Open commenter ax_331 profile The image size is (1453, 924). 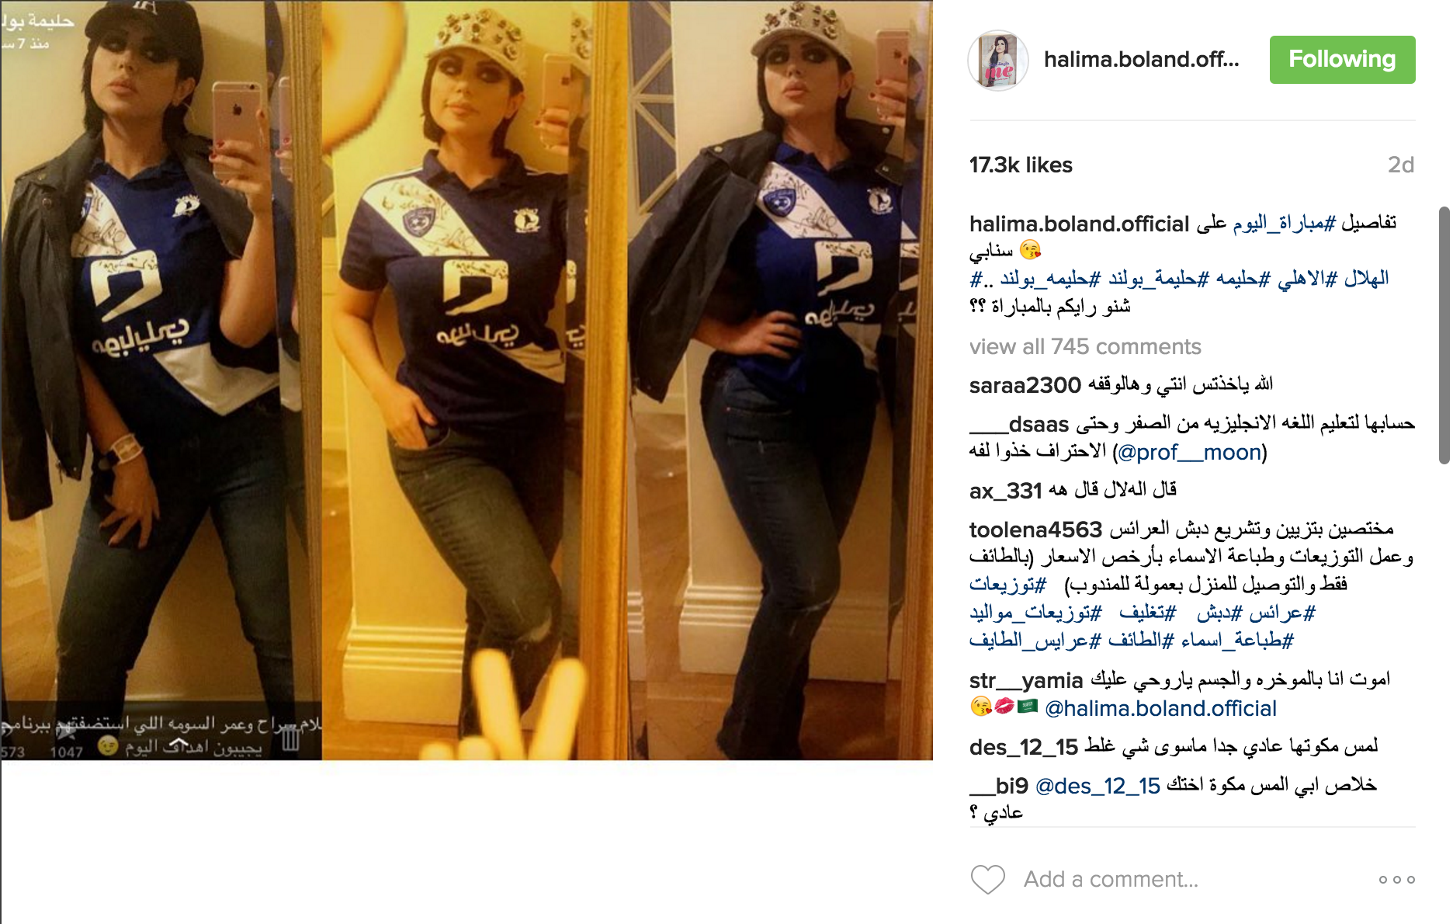click(x=1005, y=491)
